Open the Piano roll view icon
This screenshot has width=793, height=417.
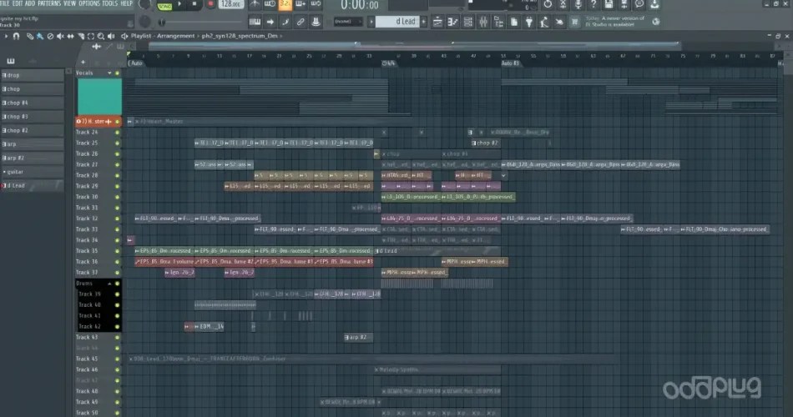(x=452, y=22)
